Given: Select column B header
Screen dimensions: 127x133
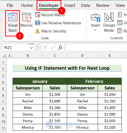Looking at the screenshot, I should [28, 56].
